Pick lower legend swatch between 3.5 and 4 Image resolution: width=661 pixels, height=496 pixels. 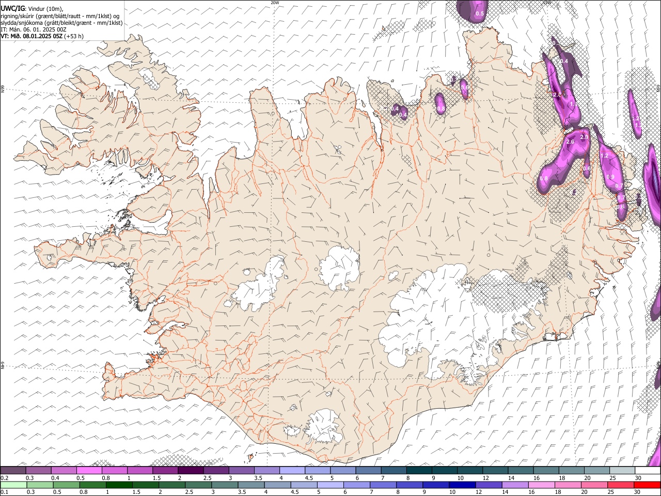[250, 485]
